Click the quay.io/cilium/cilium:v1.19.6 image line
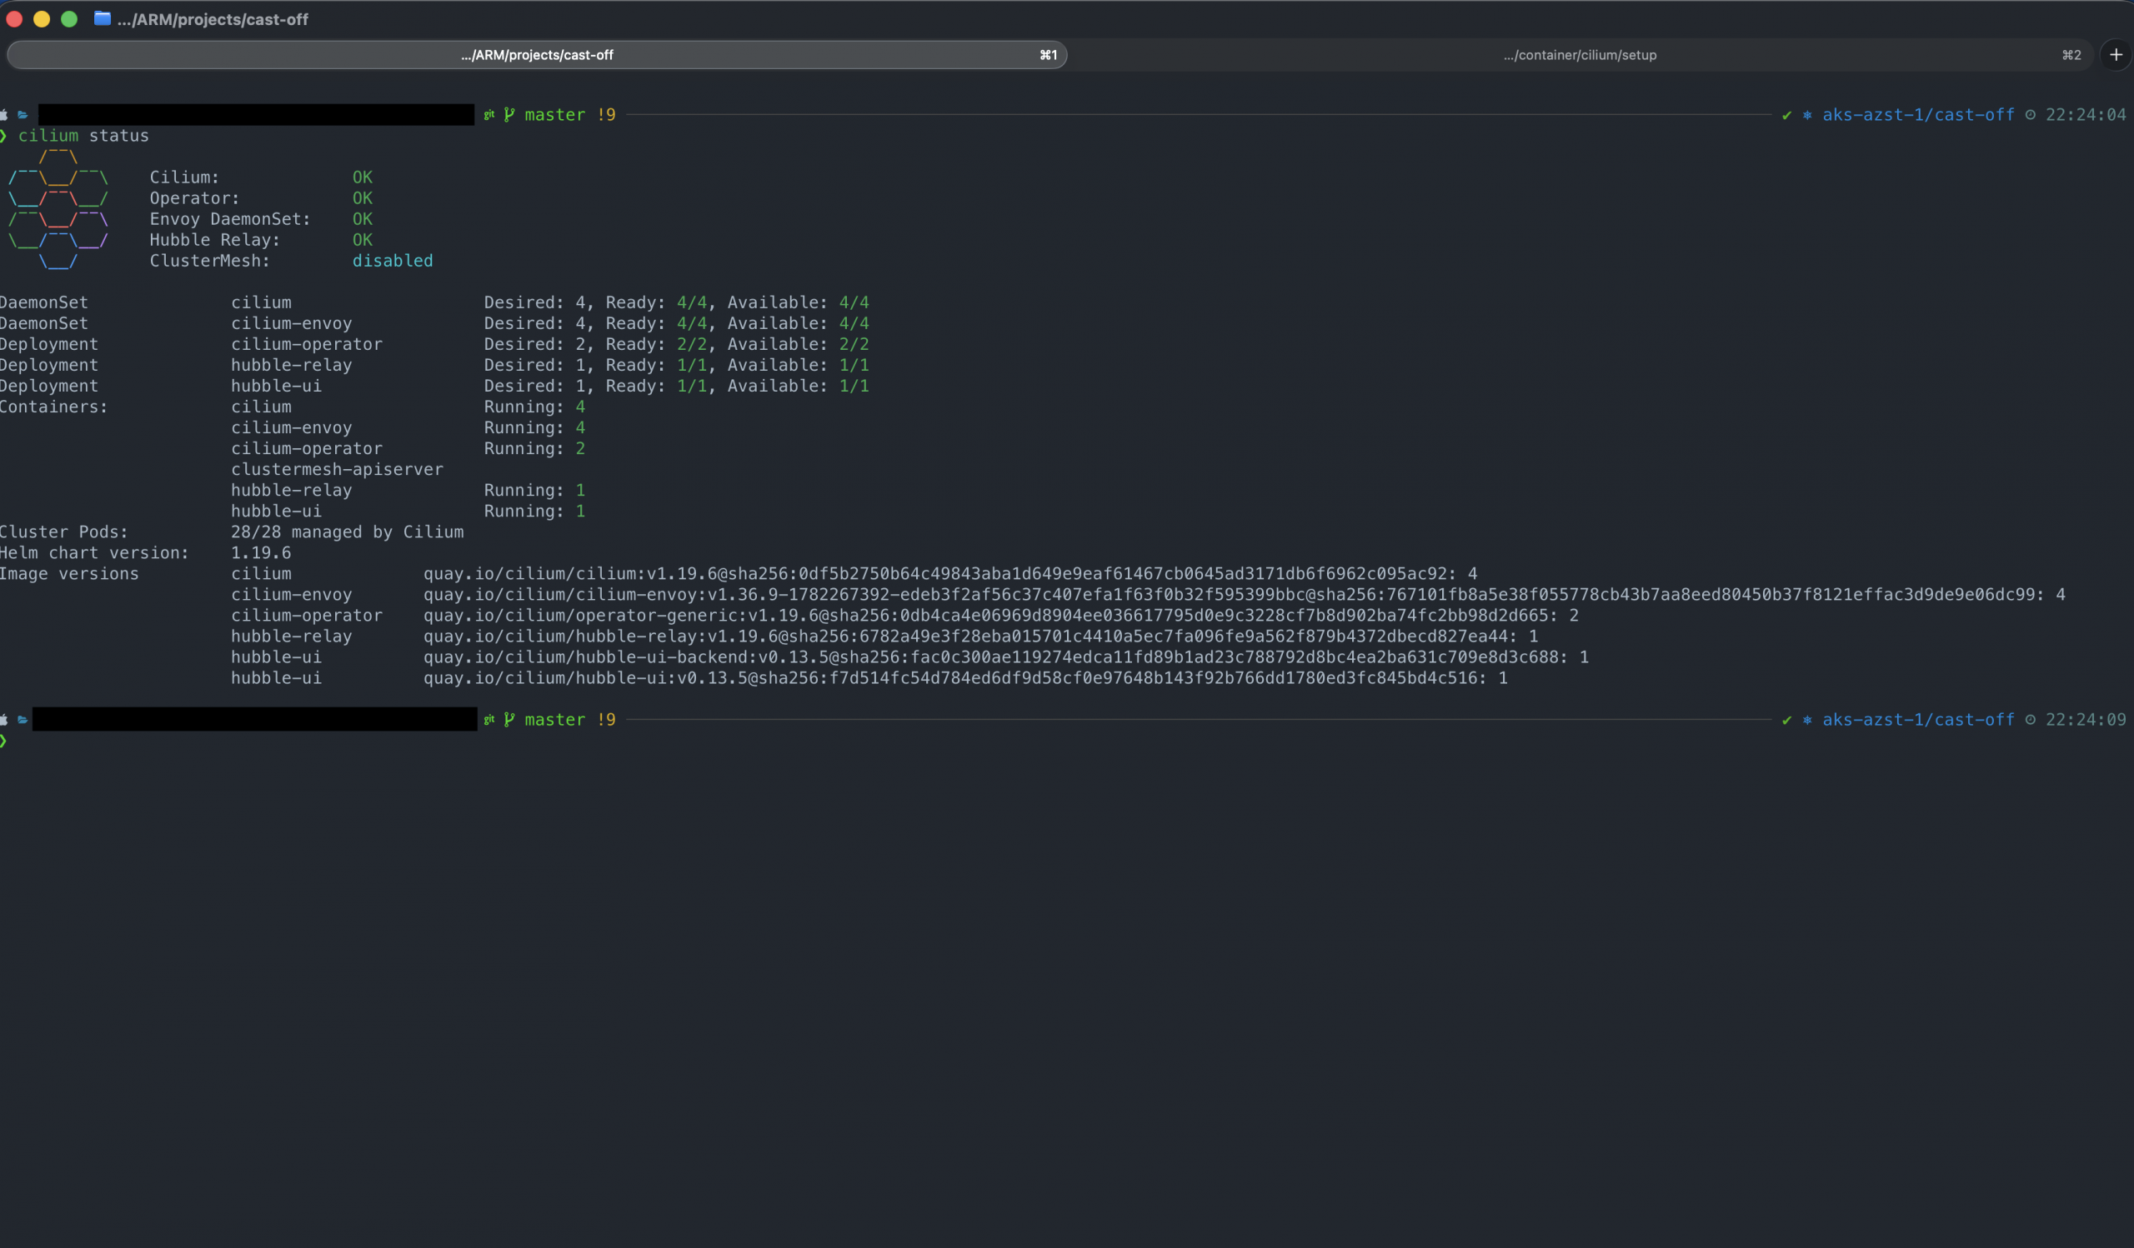 pos(950,574)
